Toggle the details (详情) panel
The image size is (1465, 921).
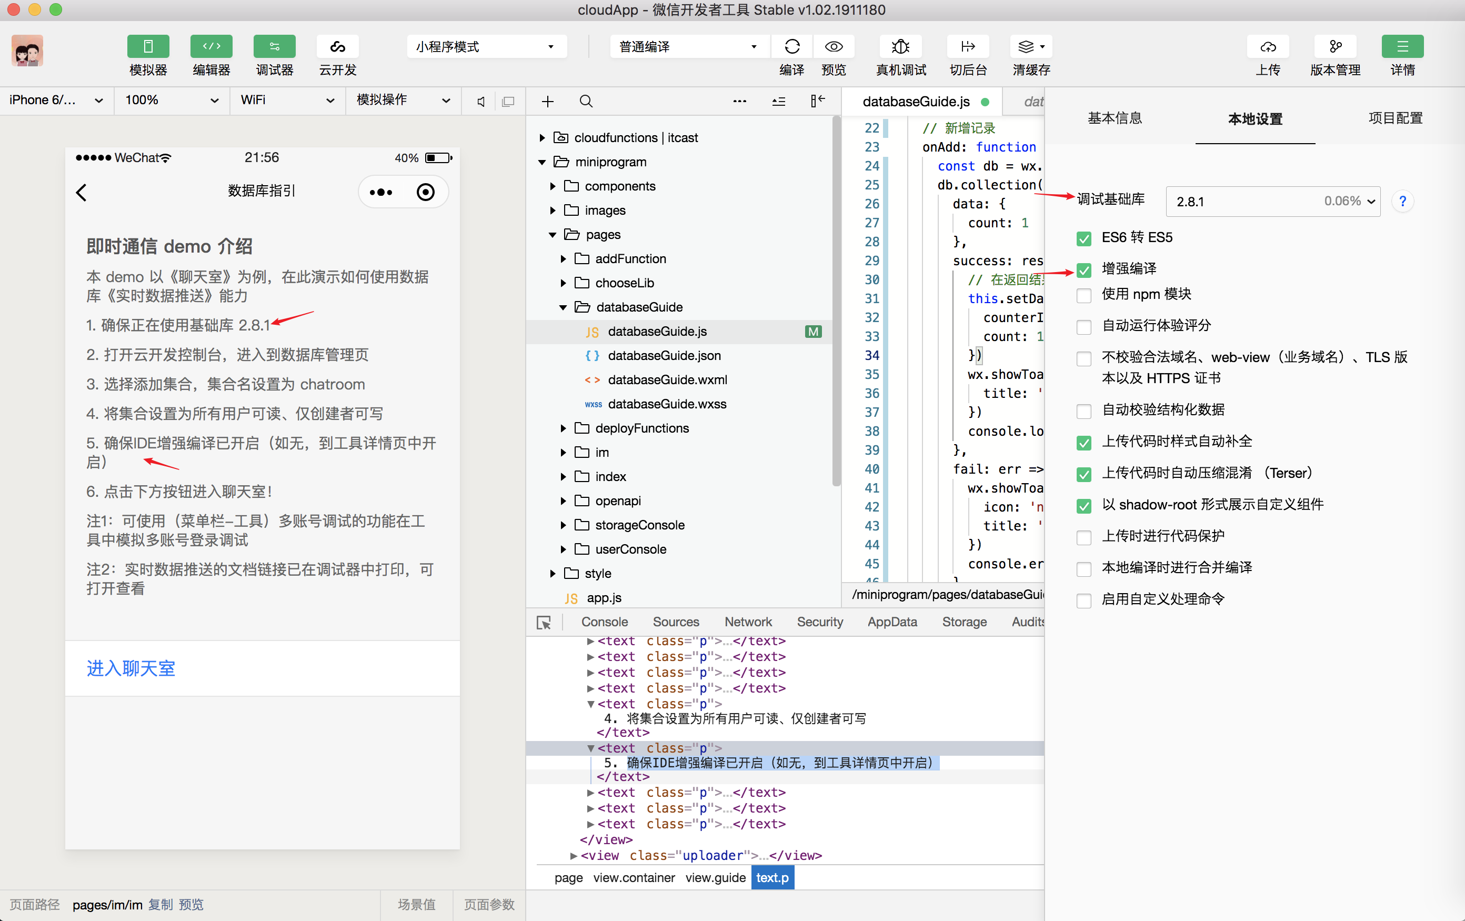coord(1402,46)
